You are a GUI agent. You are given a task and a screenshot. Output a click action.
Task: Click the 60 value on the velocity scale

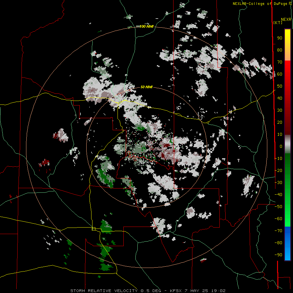tap(280, 74)
